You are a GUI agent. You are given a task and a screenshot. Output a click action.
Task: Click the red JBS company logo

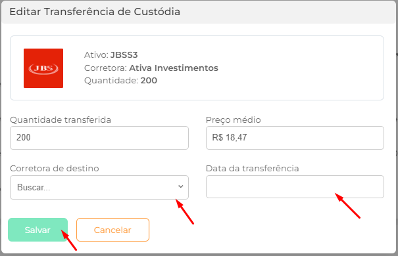click(x=43, y=68)
